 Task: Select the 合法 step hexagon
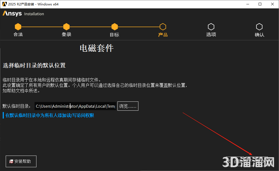pyautogui.click(x=18, y=27)
